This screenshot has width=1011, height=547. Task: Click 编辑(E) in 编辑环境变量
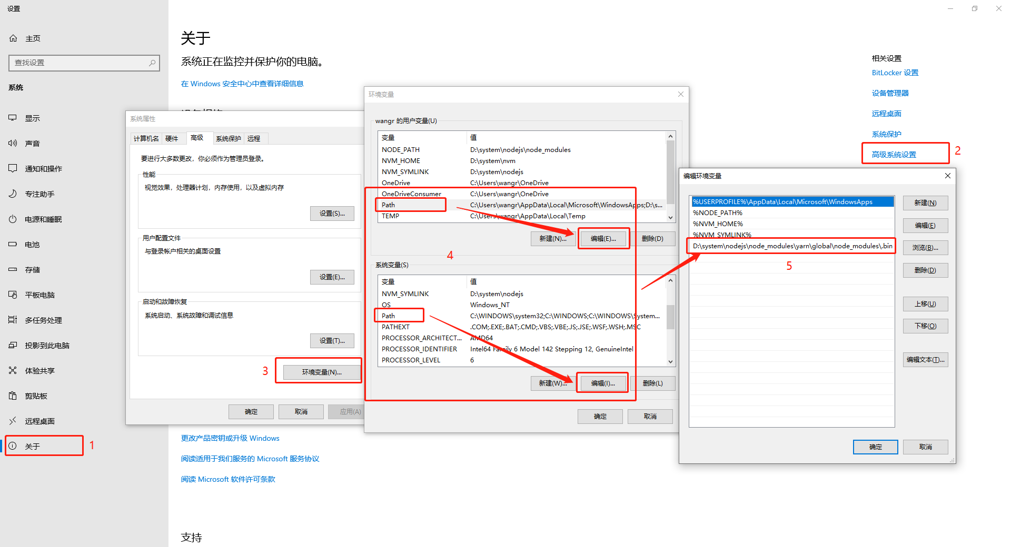[926, 225]
